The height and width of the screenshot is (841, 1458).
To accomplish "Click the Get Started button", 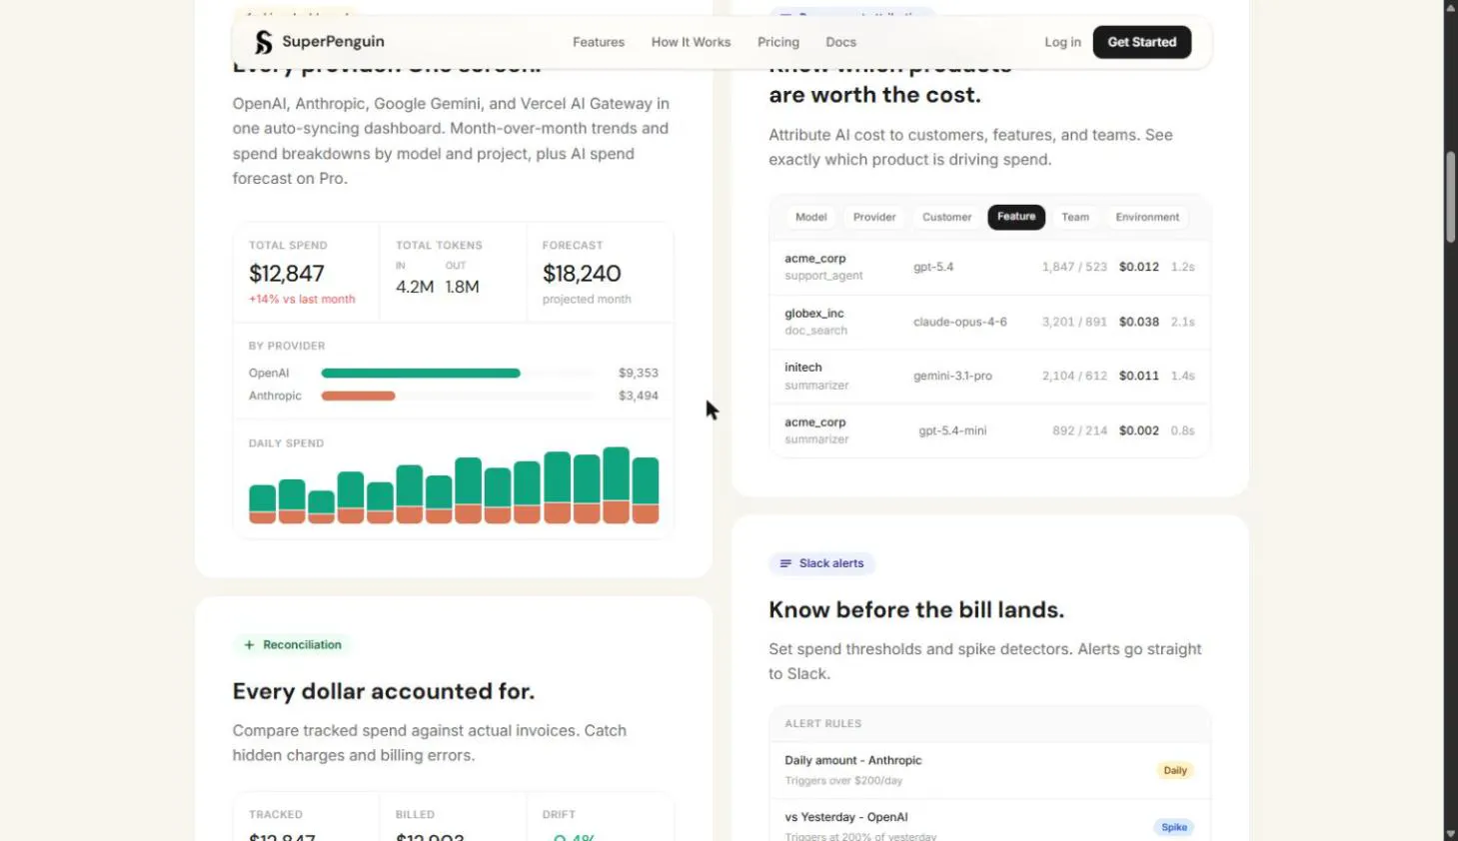I will pyautogui.click(x=1141, y=42).
